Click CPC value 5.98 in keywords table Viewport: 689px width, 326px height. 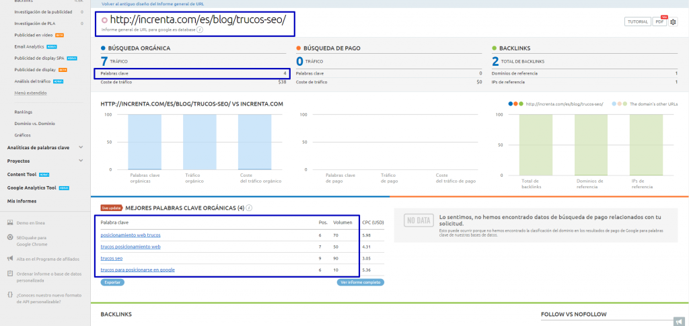tap(367, 235)
